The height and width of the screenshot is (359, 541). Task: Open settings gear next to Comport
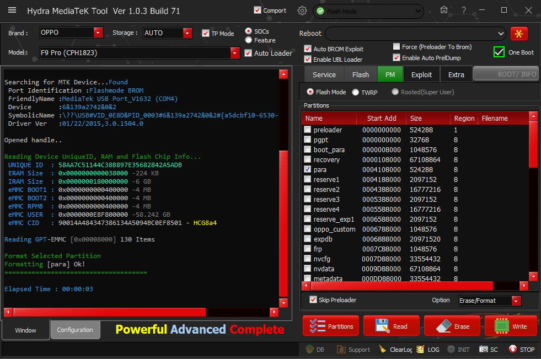[302, 10]
